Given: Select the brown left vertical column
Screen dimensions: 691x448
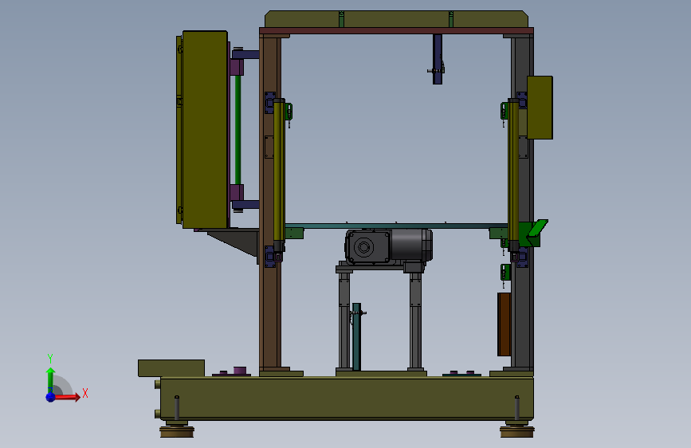Looking at the screenshot, I should click(270, 202).
